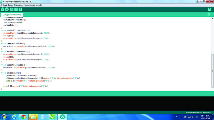Open the green feather taskbar application
This screenshot has width=214, height=120.
click(53, 117)
